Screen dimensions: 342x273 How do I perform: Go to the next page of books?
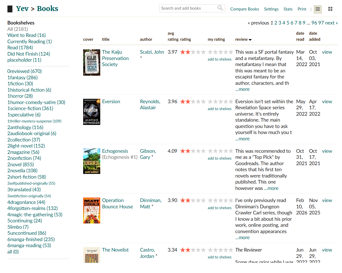(331, 23)
